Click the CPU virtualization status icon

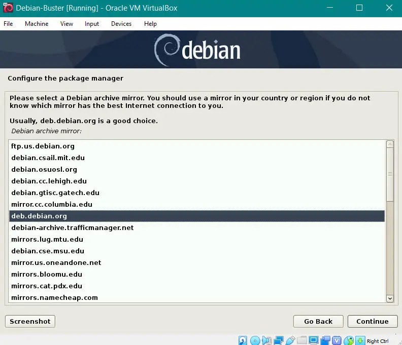[x=337, y=340]
